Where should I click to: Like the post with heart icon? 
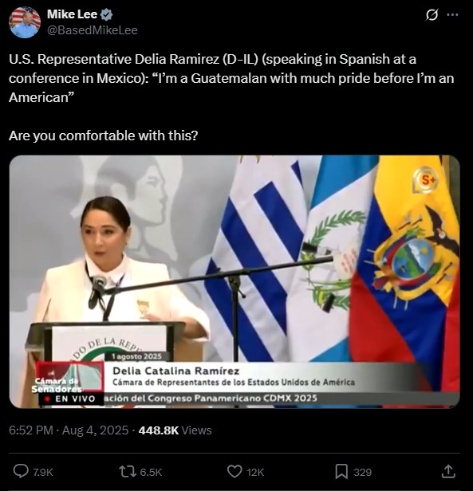coord(235,472)
